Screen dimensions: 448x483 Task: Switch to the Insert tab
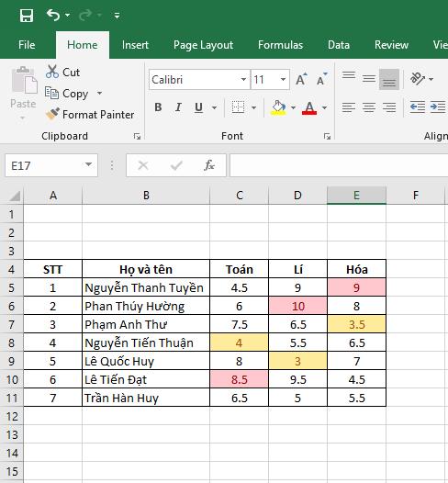click(135, 45)
